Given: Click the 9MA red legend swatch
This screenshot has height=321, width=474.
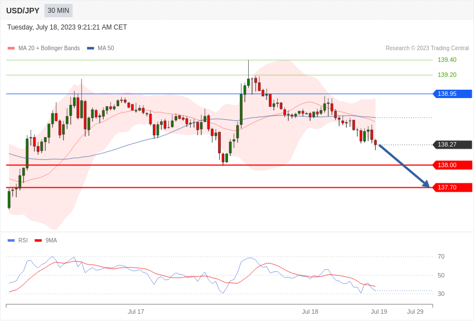Looking at the screenshot, I should 38,240.
